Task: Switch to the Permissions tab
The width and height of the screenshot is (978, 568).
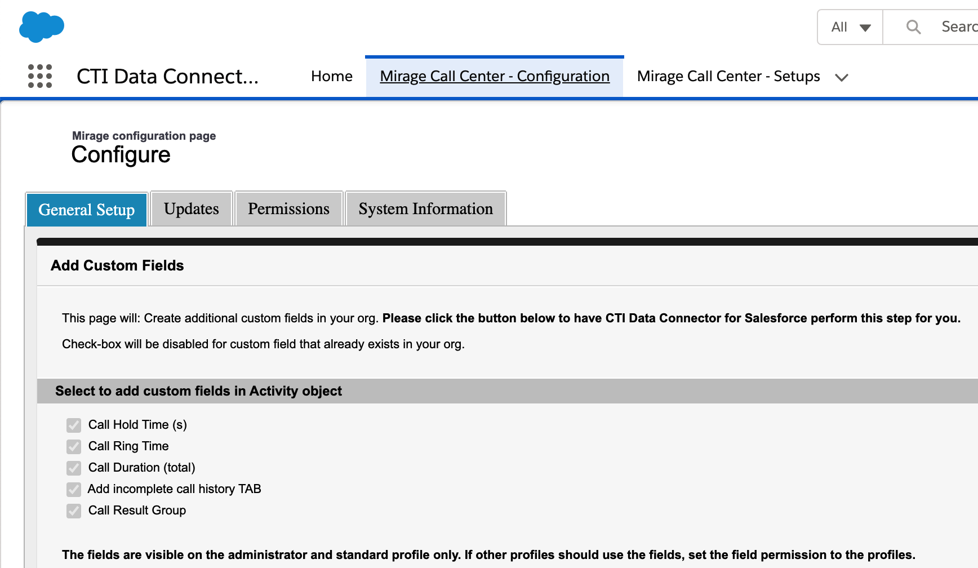Action: pos(288,208)
